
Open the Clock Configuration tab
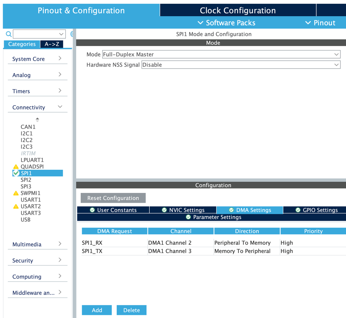pos(238,10)
